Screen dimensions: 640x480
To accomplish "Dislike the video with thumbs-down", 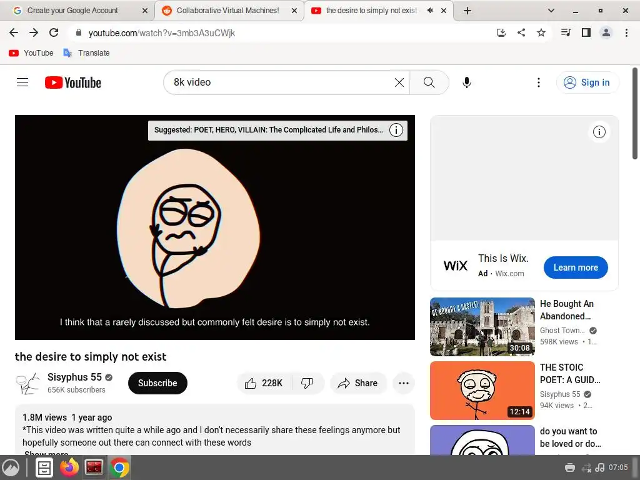I will pyautogui.click(x=307, y=383).
